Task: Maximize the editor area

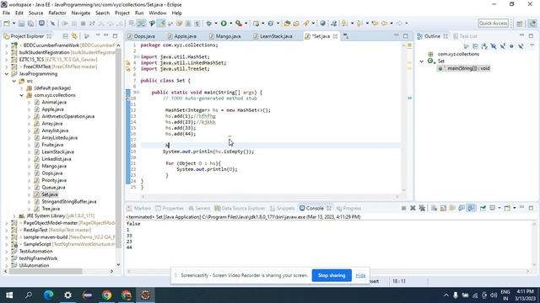Action: [x=406, y=35]
